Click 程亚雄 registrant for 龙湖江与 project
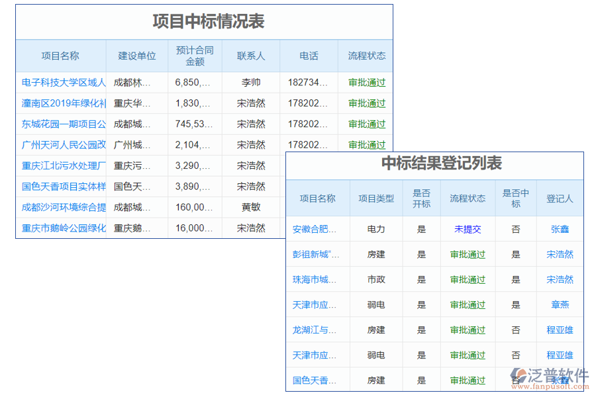This screenshot has width=596, height=397. point(560,330)
